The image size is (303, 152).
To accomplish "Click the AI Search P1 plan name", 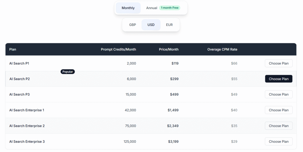I will point(19,63).
